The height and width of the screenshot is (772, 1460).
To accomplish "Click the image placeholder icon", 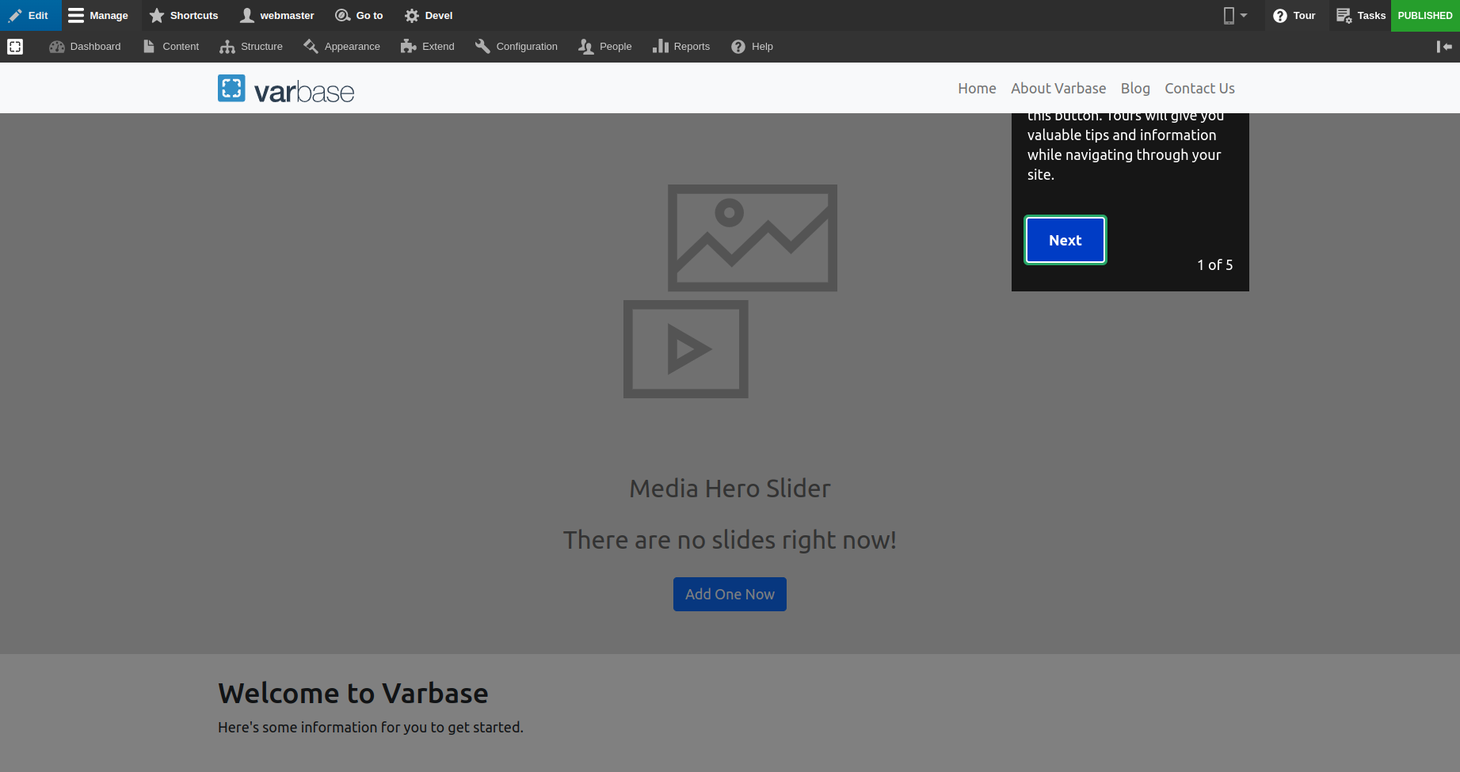I will point(753,238).
